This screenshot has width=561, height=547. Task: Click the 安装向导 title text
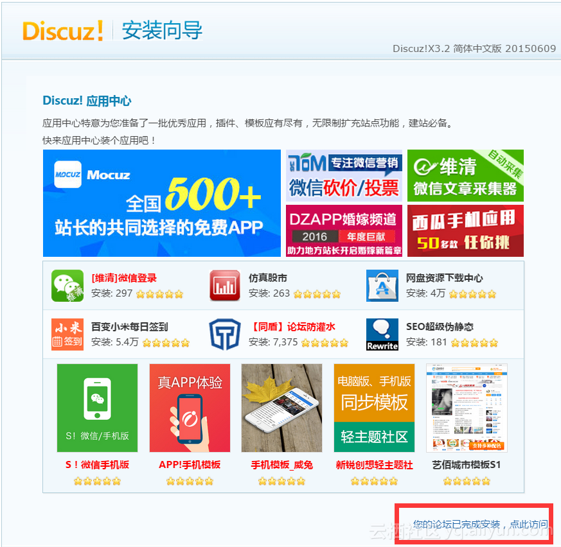tap(162, 30)
